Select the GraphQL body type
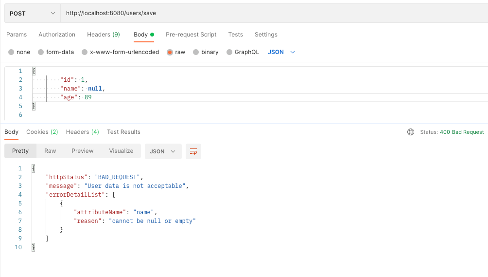Screen dimensions: 488x277 click(x=243, y=52)
